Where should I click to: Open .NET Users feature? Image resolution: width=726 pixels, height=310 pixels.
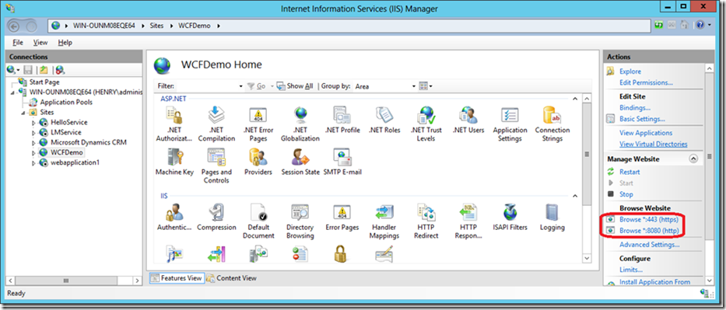click(468, 120)
